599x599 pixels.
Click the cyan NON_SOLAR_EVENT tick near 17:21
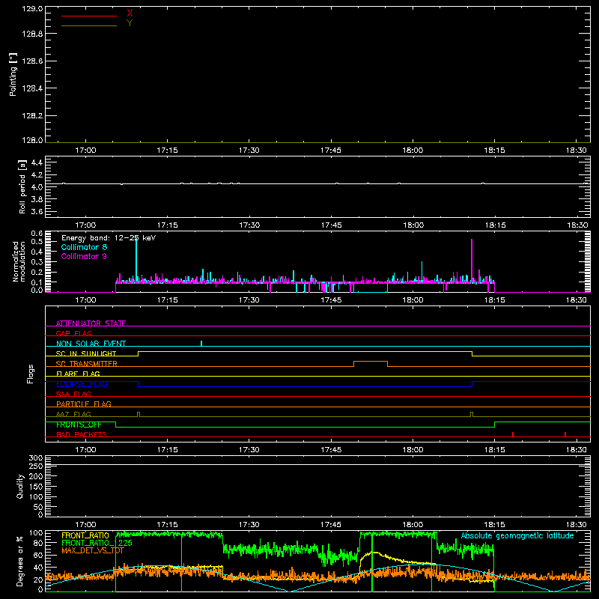(x=201, y=344)
